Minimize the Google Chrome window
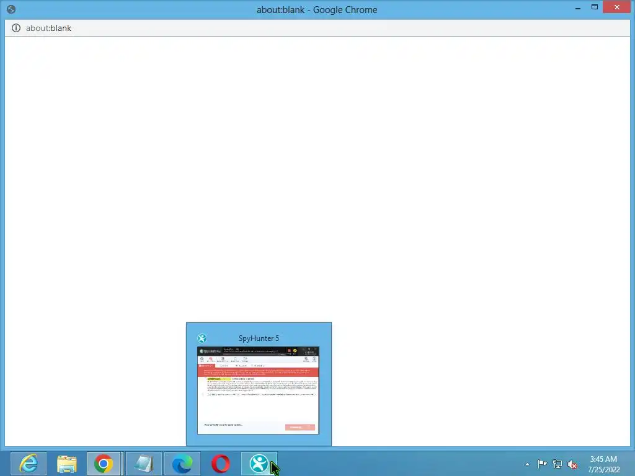This screenshot has height=476, width=635. pyautogui.click(x=578, y=7)
